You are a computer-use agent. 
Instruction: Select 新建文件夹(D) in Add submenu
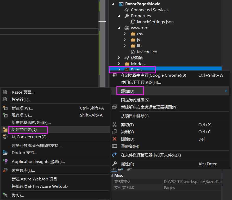[55, 130]
